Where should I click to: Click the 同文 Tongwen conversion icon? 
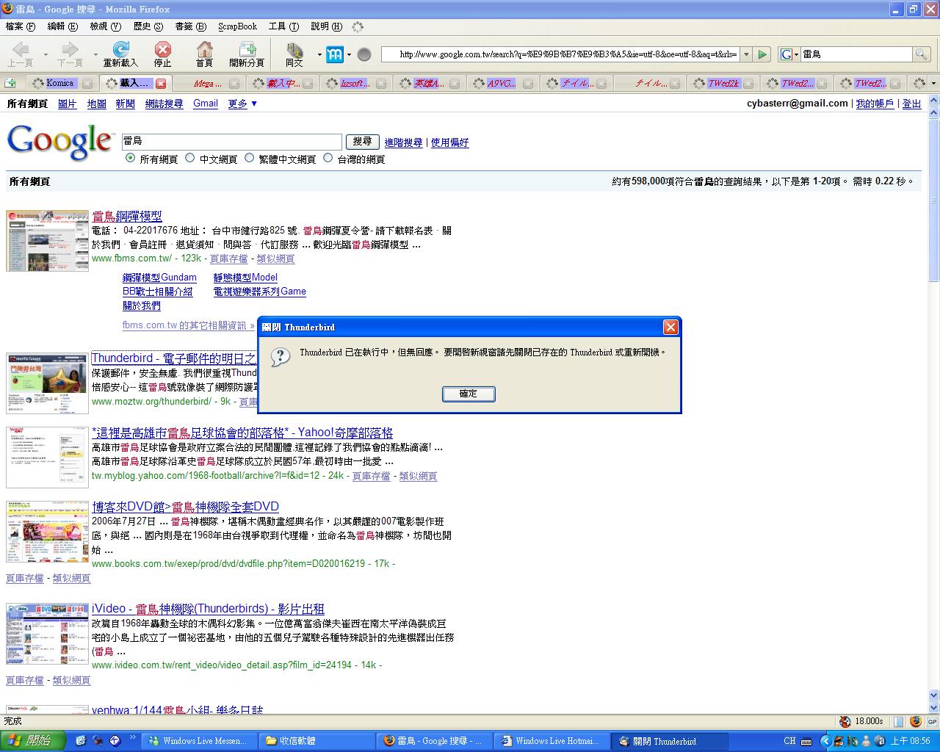294,51
